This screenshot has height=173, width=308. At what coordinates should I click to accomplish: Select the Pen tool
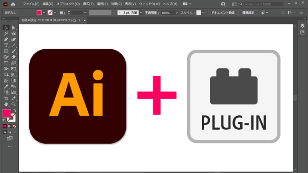6,40
